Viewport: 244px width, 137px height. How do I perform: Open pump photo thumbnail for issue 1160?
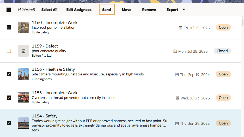point(23,27)
